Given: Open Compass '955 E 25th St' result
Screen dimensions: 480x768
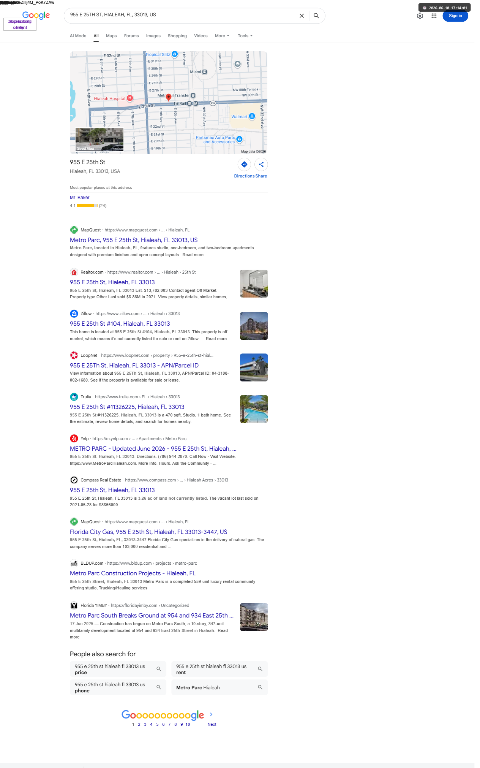Looking at the screenshot, I should tap(112, 490).
